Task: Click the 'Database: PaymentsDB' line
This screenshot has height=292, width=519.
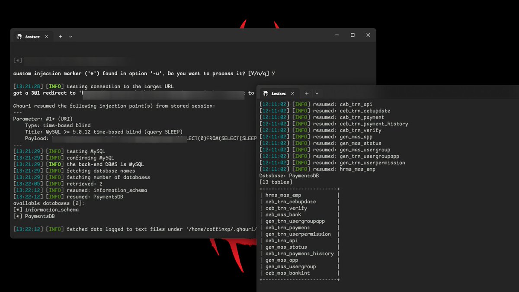Action: [289, 176]
